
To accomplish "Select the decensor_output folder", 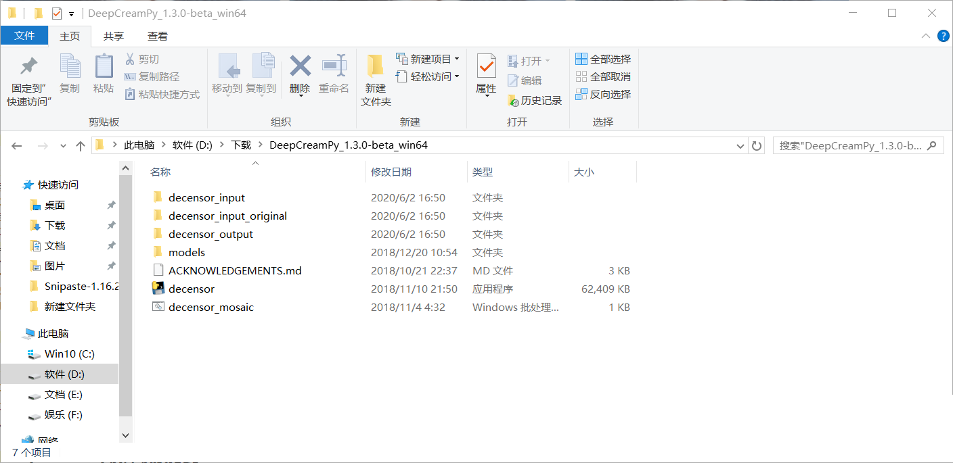I will click(210, 235).
